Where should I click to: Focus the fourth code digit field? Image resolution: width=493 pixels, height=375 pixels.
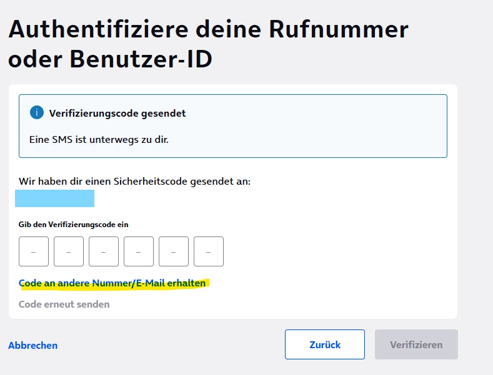coord(139,251)
